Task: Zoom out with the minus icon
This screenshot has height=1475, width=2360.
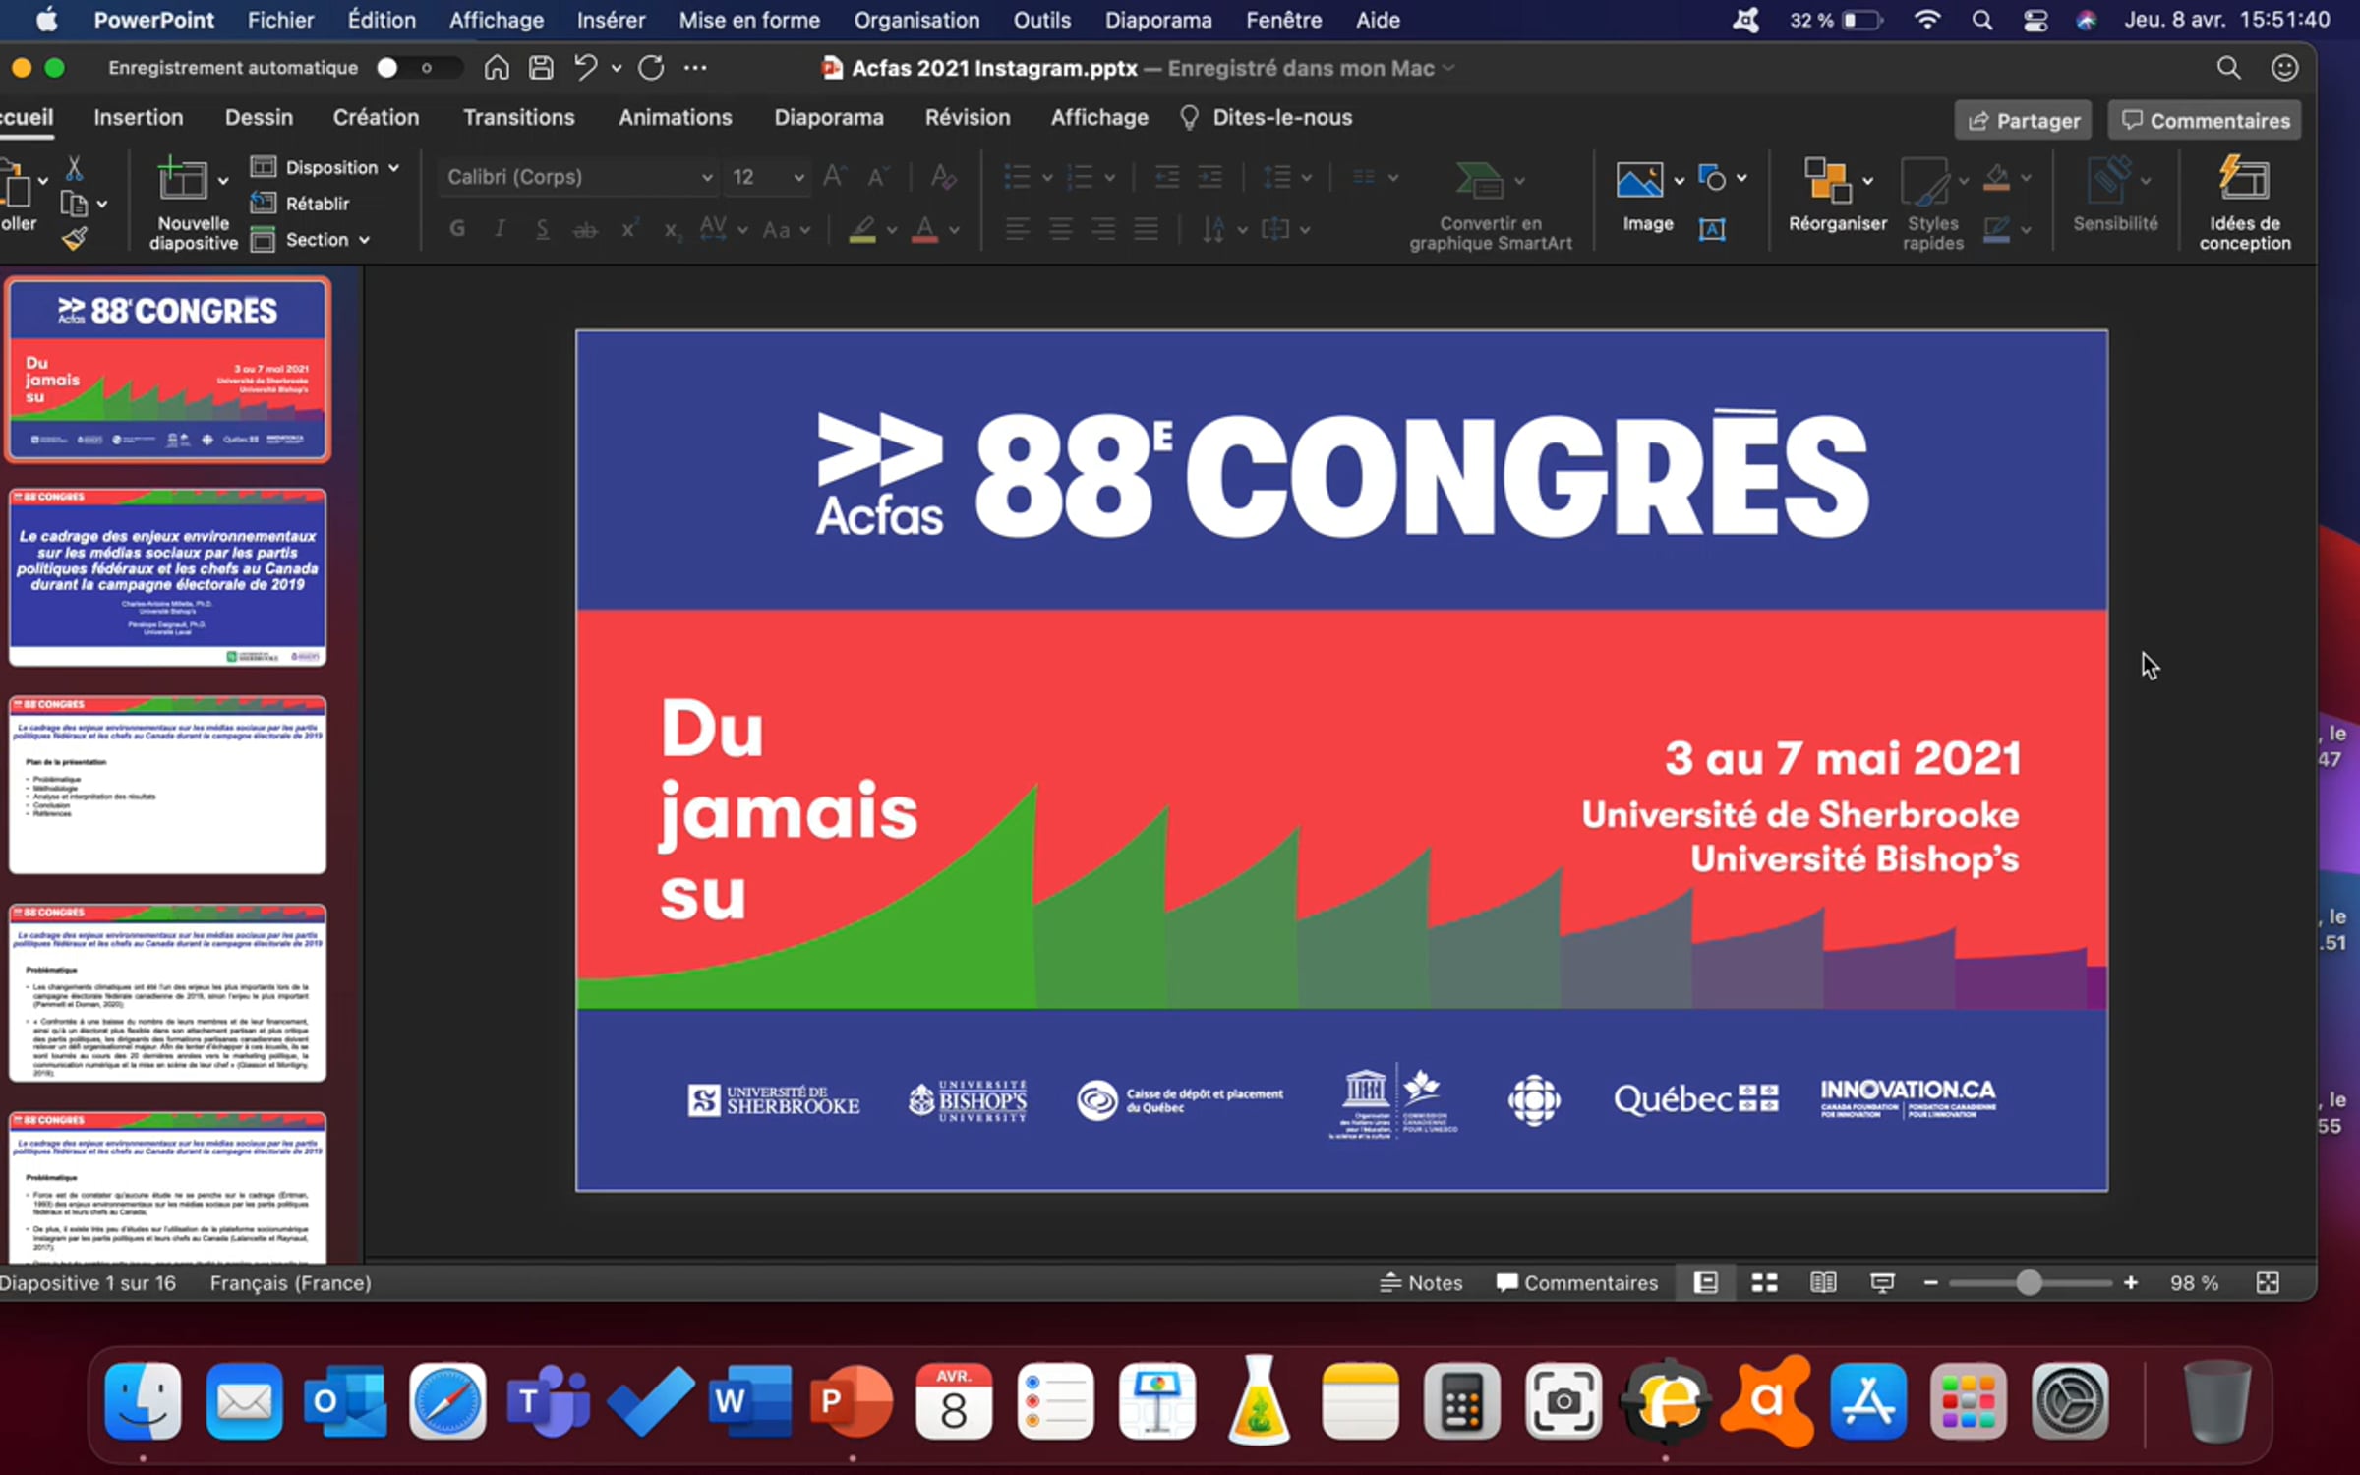Action: point(1930,1282)
